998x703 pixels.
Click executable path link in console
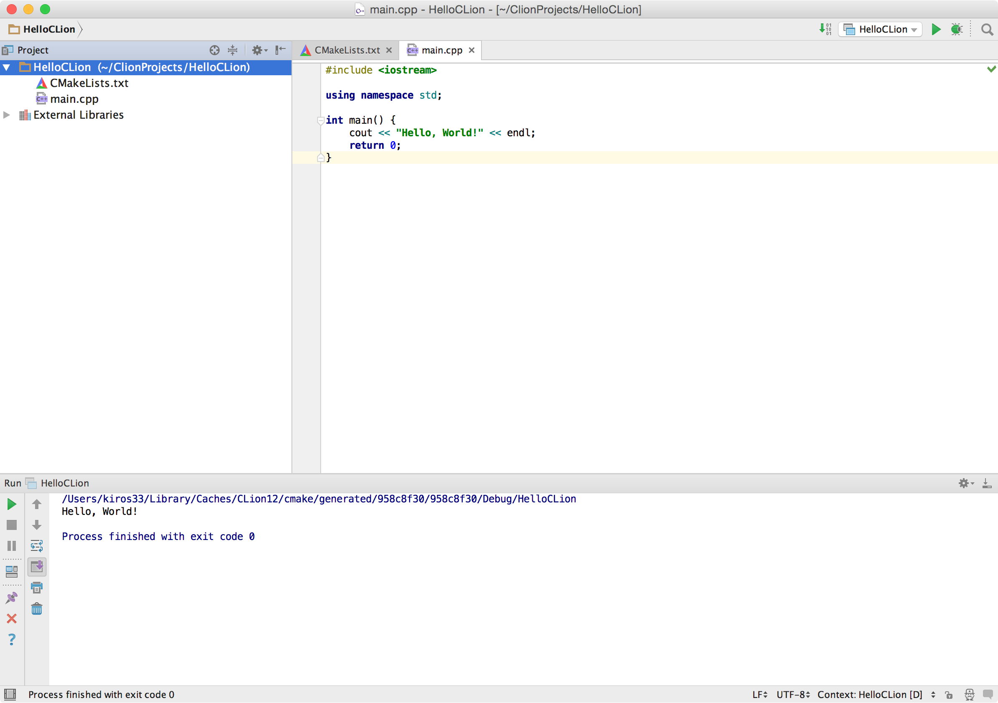pos(319,499)
